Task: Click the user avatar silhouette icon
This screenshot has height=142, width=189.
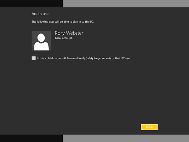Action: (41, 41)
